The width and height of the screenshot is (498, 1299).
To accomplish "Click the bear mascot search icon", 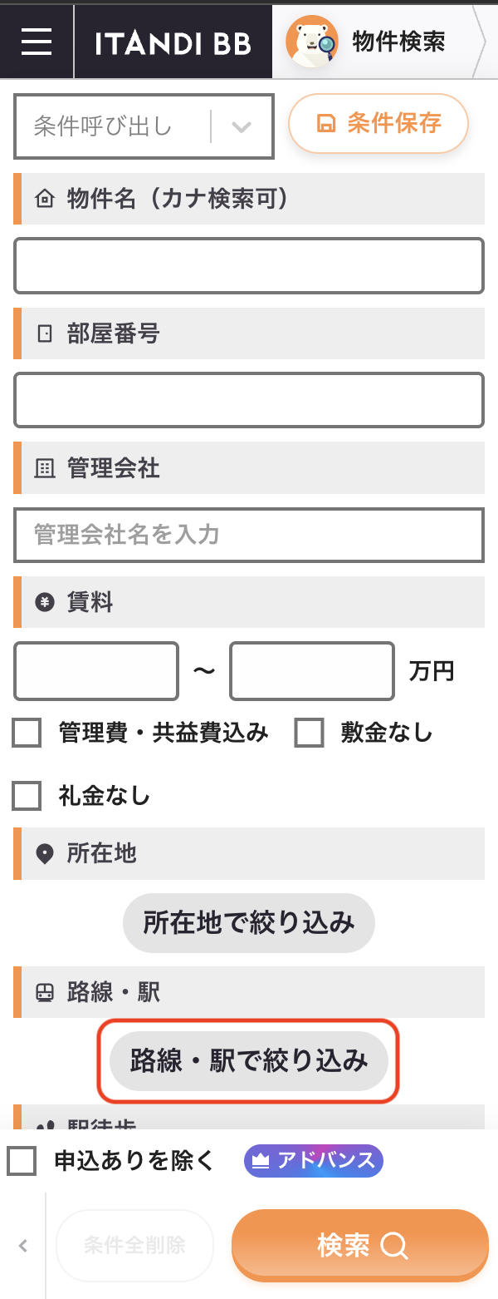I will (312, 42).
